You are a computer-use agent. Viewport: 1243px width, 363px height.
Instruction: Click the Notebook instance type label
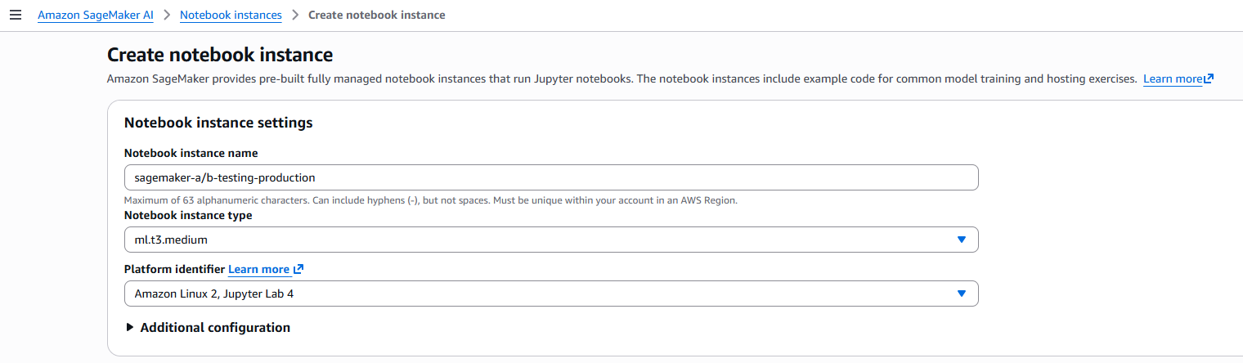click(188, 216)
